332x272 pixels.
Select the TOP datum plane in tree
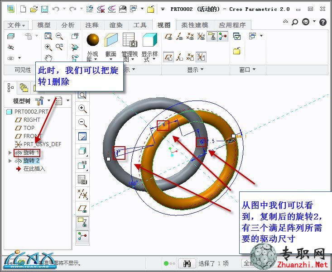click(24, 128)
